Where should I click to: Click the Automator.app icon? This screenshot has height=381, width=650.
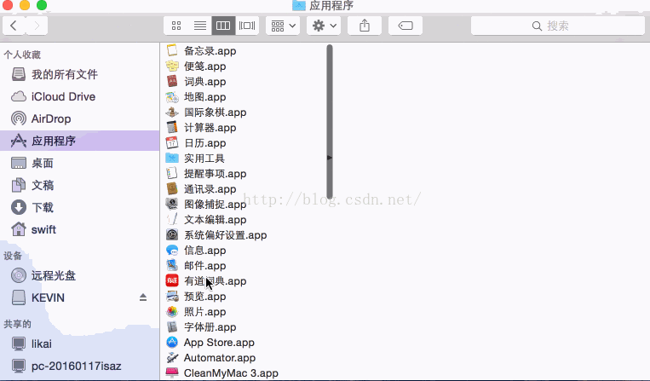172,357
